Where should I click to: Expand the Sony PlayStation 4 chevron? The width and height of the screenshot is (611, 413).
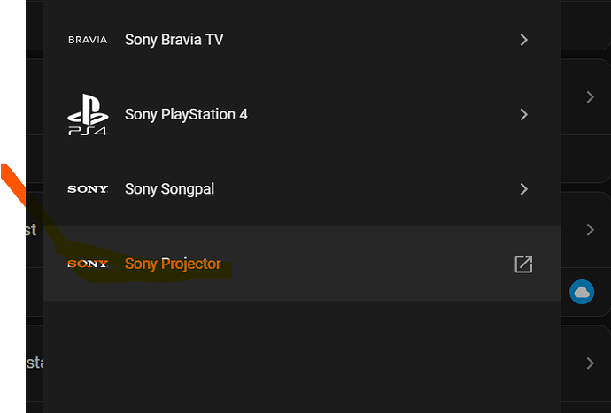(524, 114)
